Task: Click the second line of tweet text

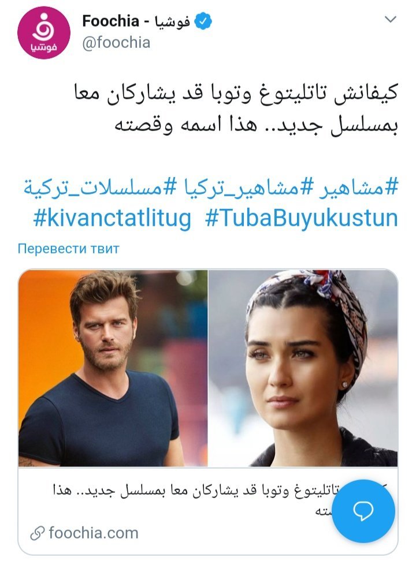Action: (x=256, y=125)
